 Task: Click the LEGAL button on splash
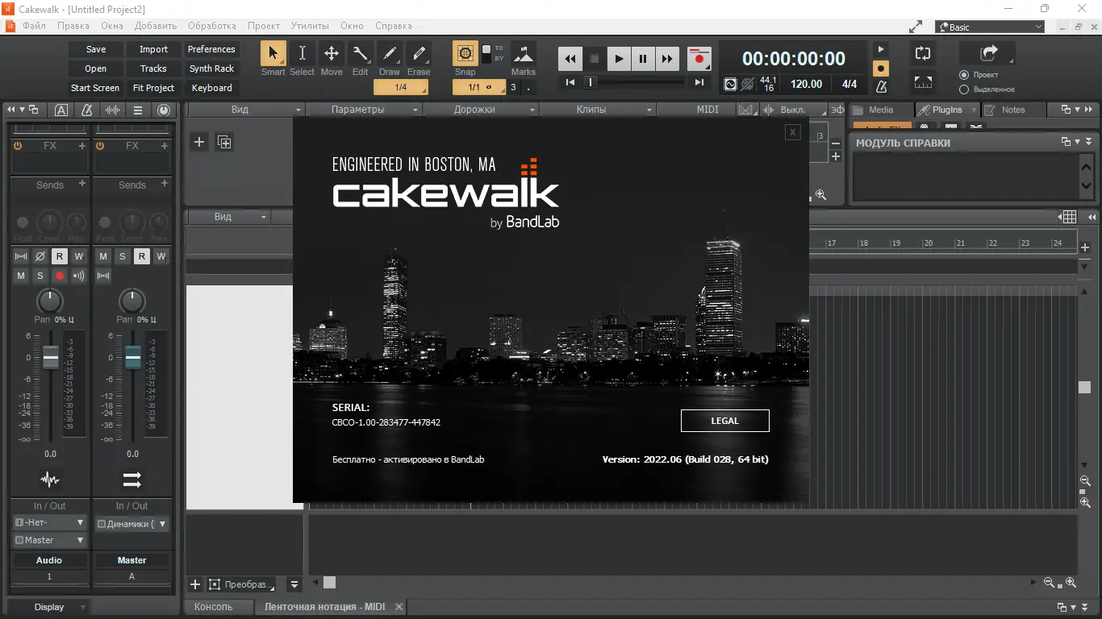[x=724, y=421]
